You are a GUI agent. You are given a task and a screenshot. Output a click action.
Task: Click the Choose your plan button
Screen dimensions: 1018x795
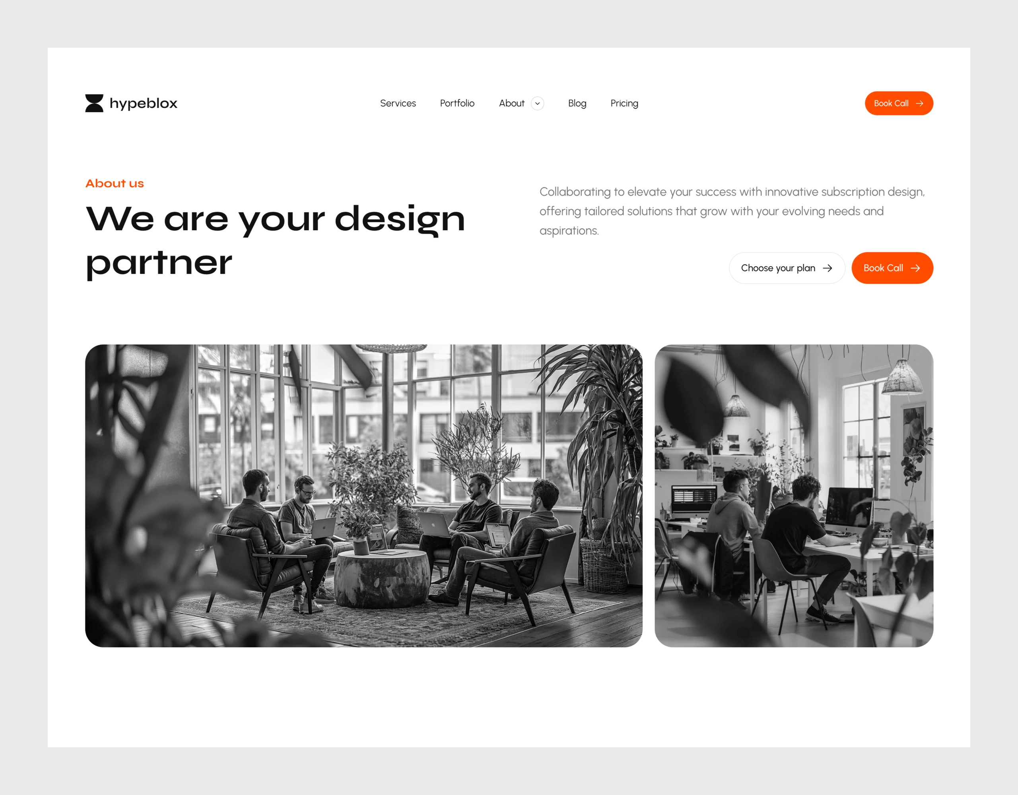coord(786,268)
